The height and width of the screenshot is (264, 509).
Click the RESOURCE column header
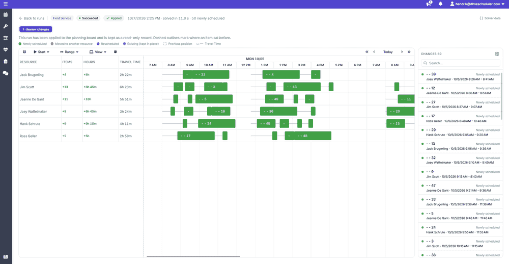click(28, 62)
